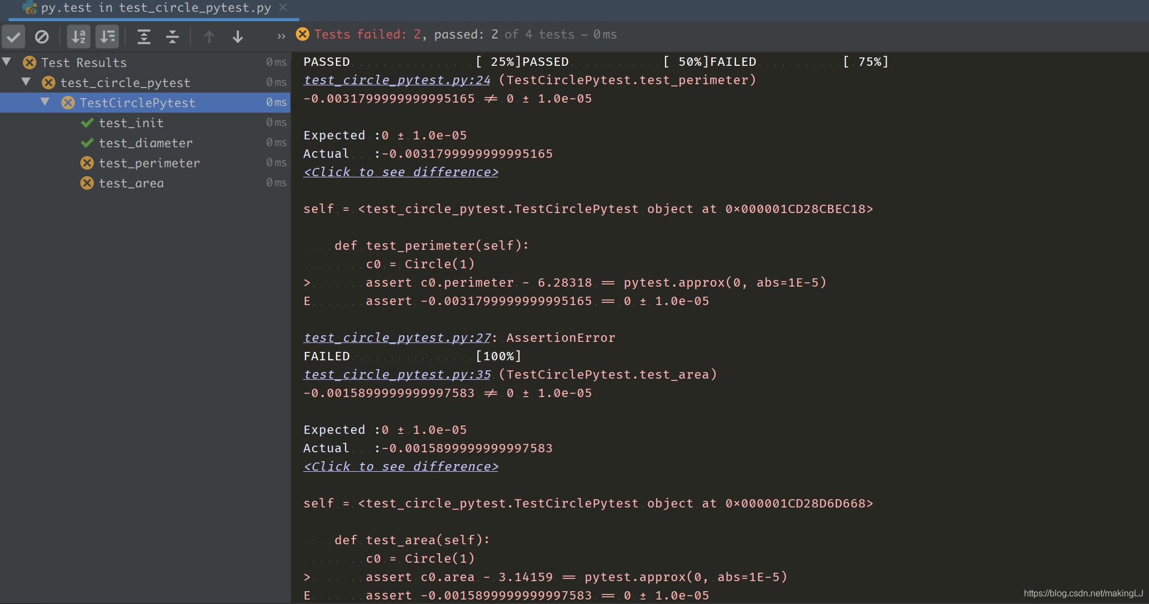The height and width of the screenshot is (604, 1149).
Task: Open the more toolbar actions chevron
Action: coord(281,37)
